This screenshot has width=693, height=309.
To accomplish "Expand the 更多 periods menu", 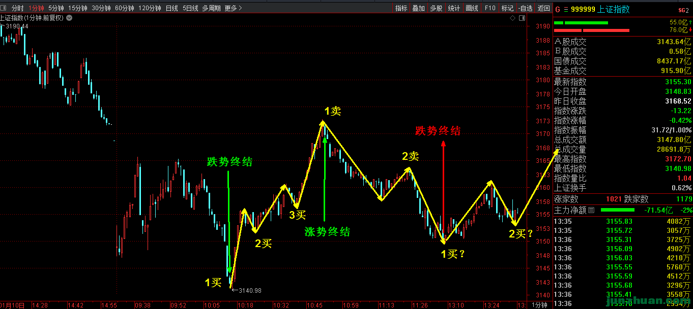I will [x=233, y=8].
